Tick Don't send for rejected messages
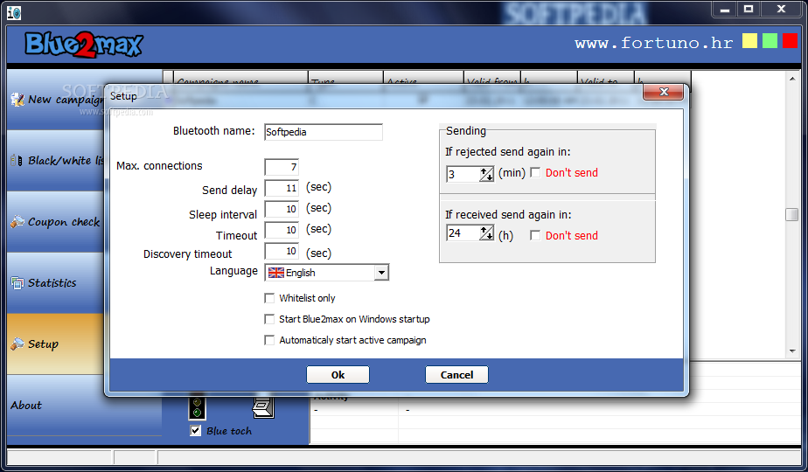The height and width of the screenshot is (472, 808). tap(535, 172)
